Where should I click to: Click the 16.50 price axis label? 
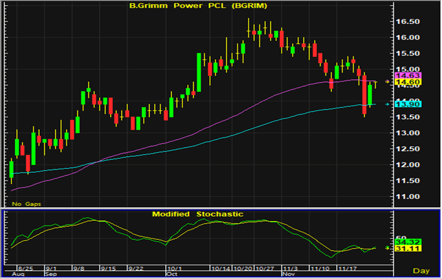(407, 21)
